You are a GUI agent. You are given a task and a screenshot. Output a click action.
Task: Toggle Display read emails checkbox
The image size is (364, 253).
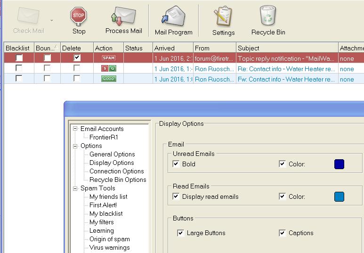176,196
